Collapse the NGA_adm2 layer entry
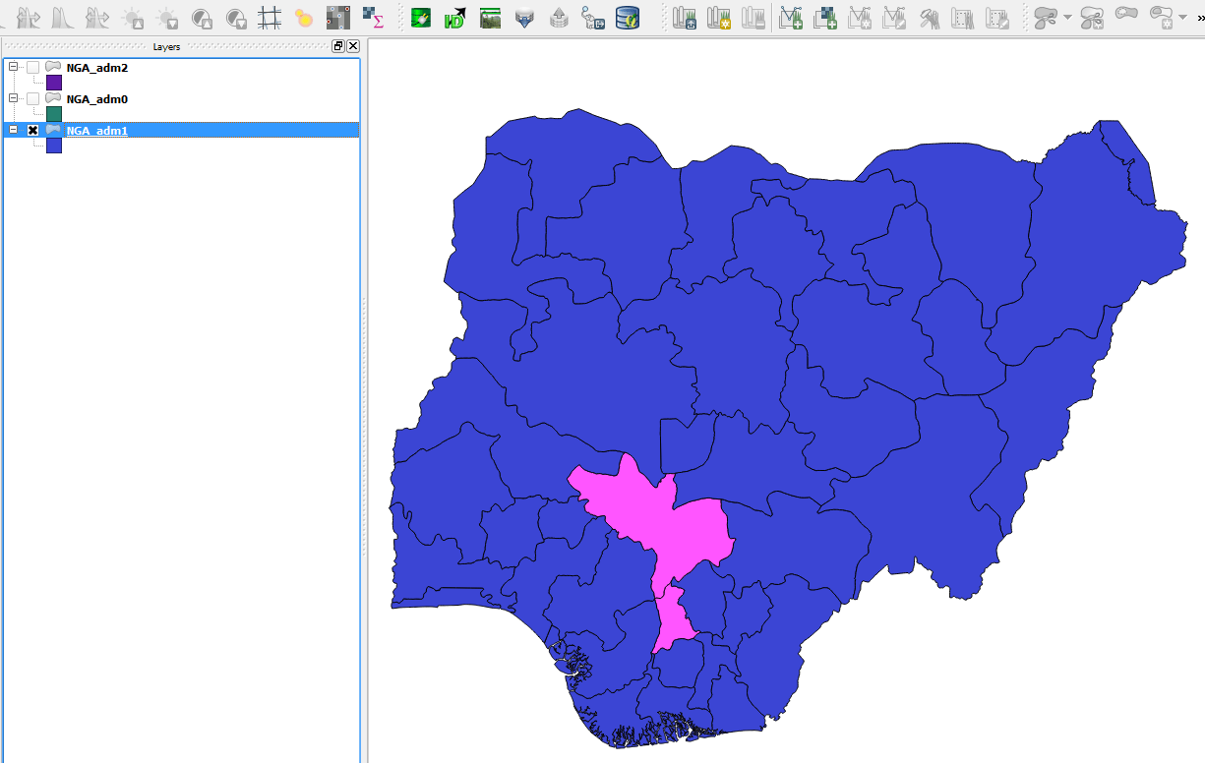The height and width of the screenshot is (763, 1205). [13, 68]
